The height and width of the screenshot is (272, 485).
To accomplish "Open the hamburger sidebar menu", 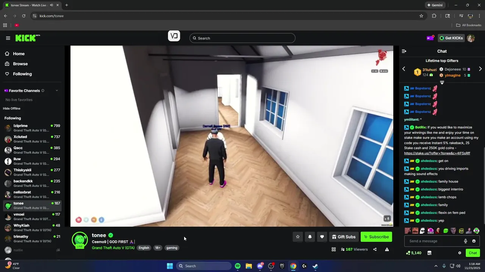I will 8,38.
